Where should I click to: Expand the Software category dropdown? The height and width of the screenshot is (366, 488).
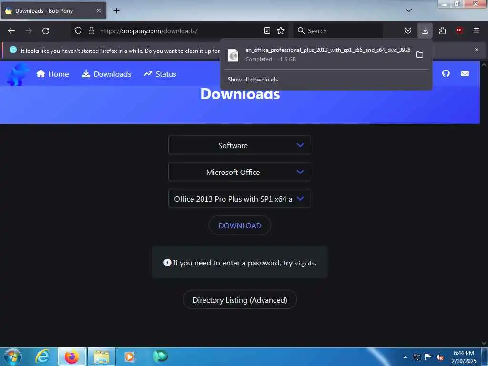[239, 145]
